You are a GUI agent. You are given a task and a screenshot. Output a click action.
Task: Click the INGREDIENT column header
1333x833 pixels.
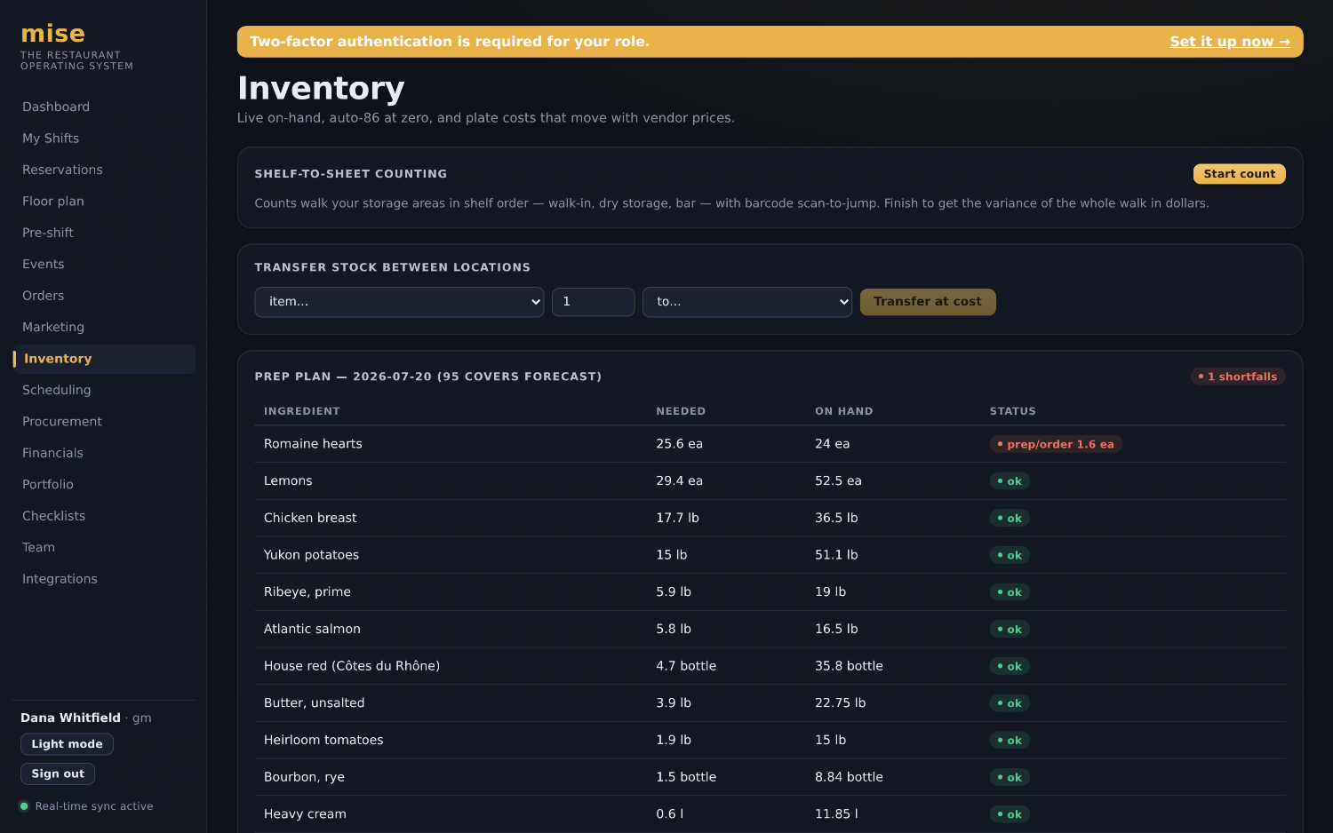pyautogui.click(x=302, y=411)
